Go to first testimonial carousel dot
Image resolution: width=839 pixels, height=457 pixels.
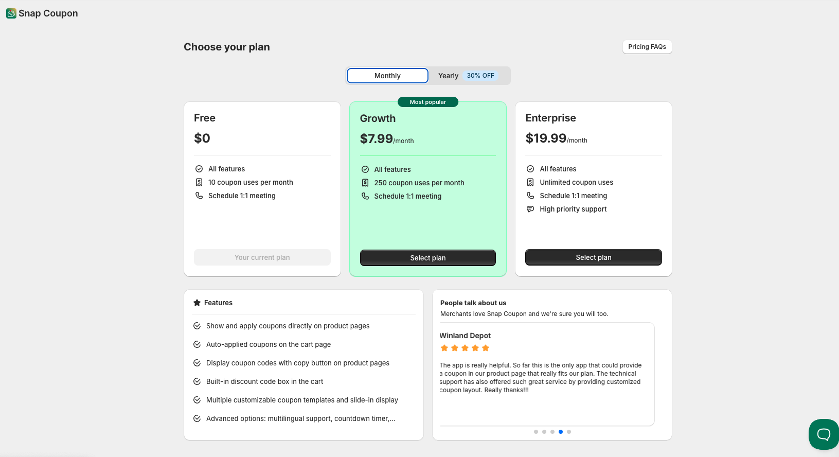tap(536, 432)
